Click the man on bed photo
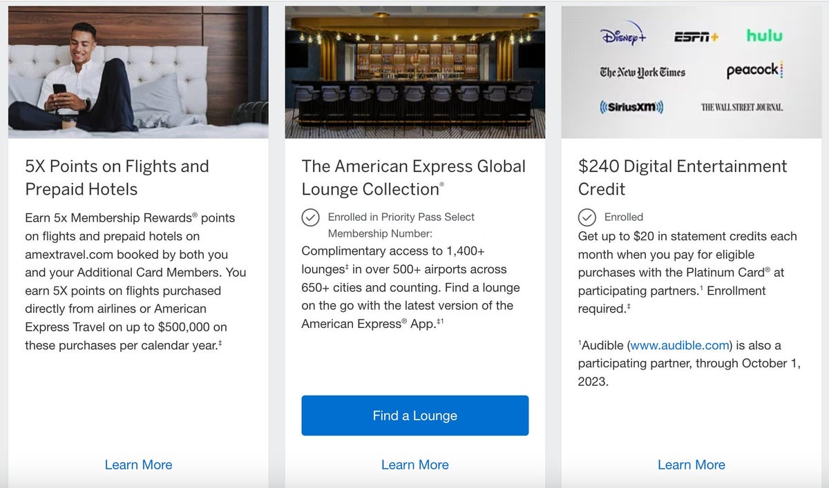The height and width of the screenshot is (488, 829). click(138, 72)
